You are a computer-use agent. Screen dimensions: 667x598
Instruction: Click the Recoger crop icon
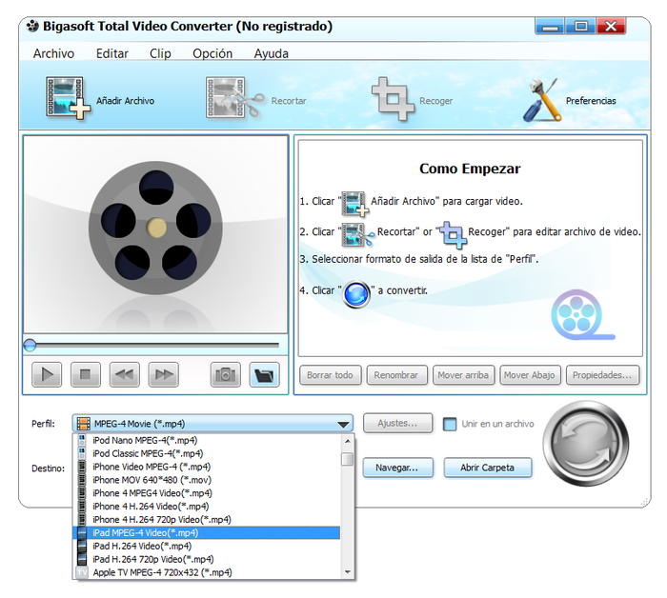click(x=393, y=99)
